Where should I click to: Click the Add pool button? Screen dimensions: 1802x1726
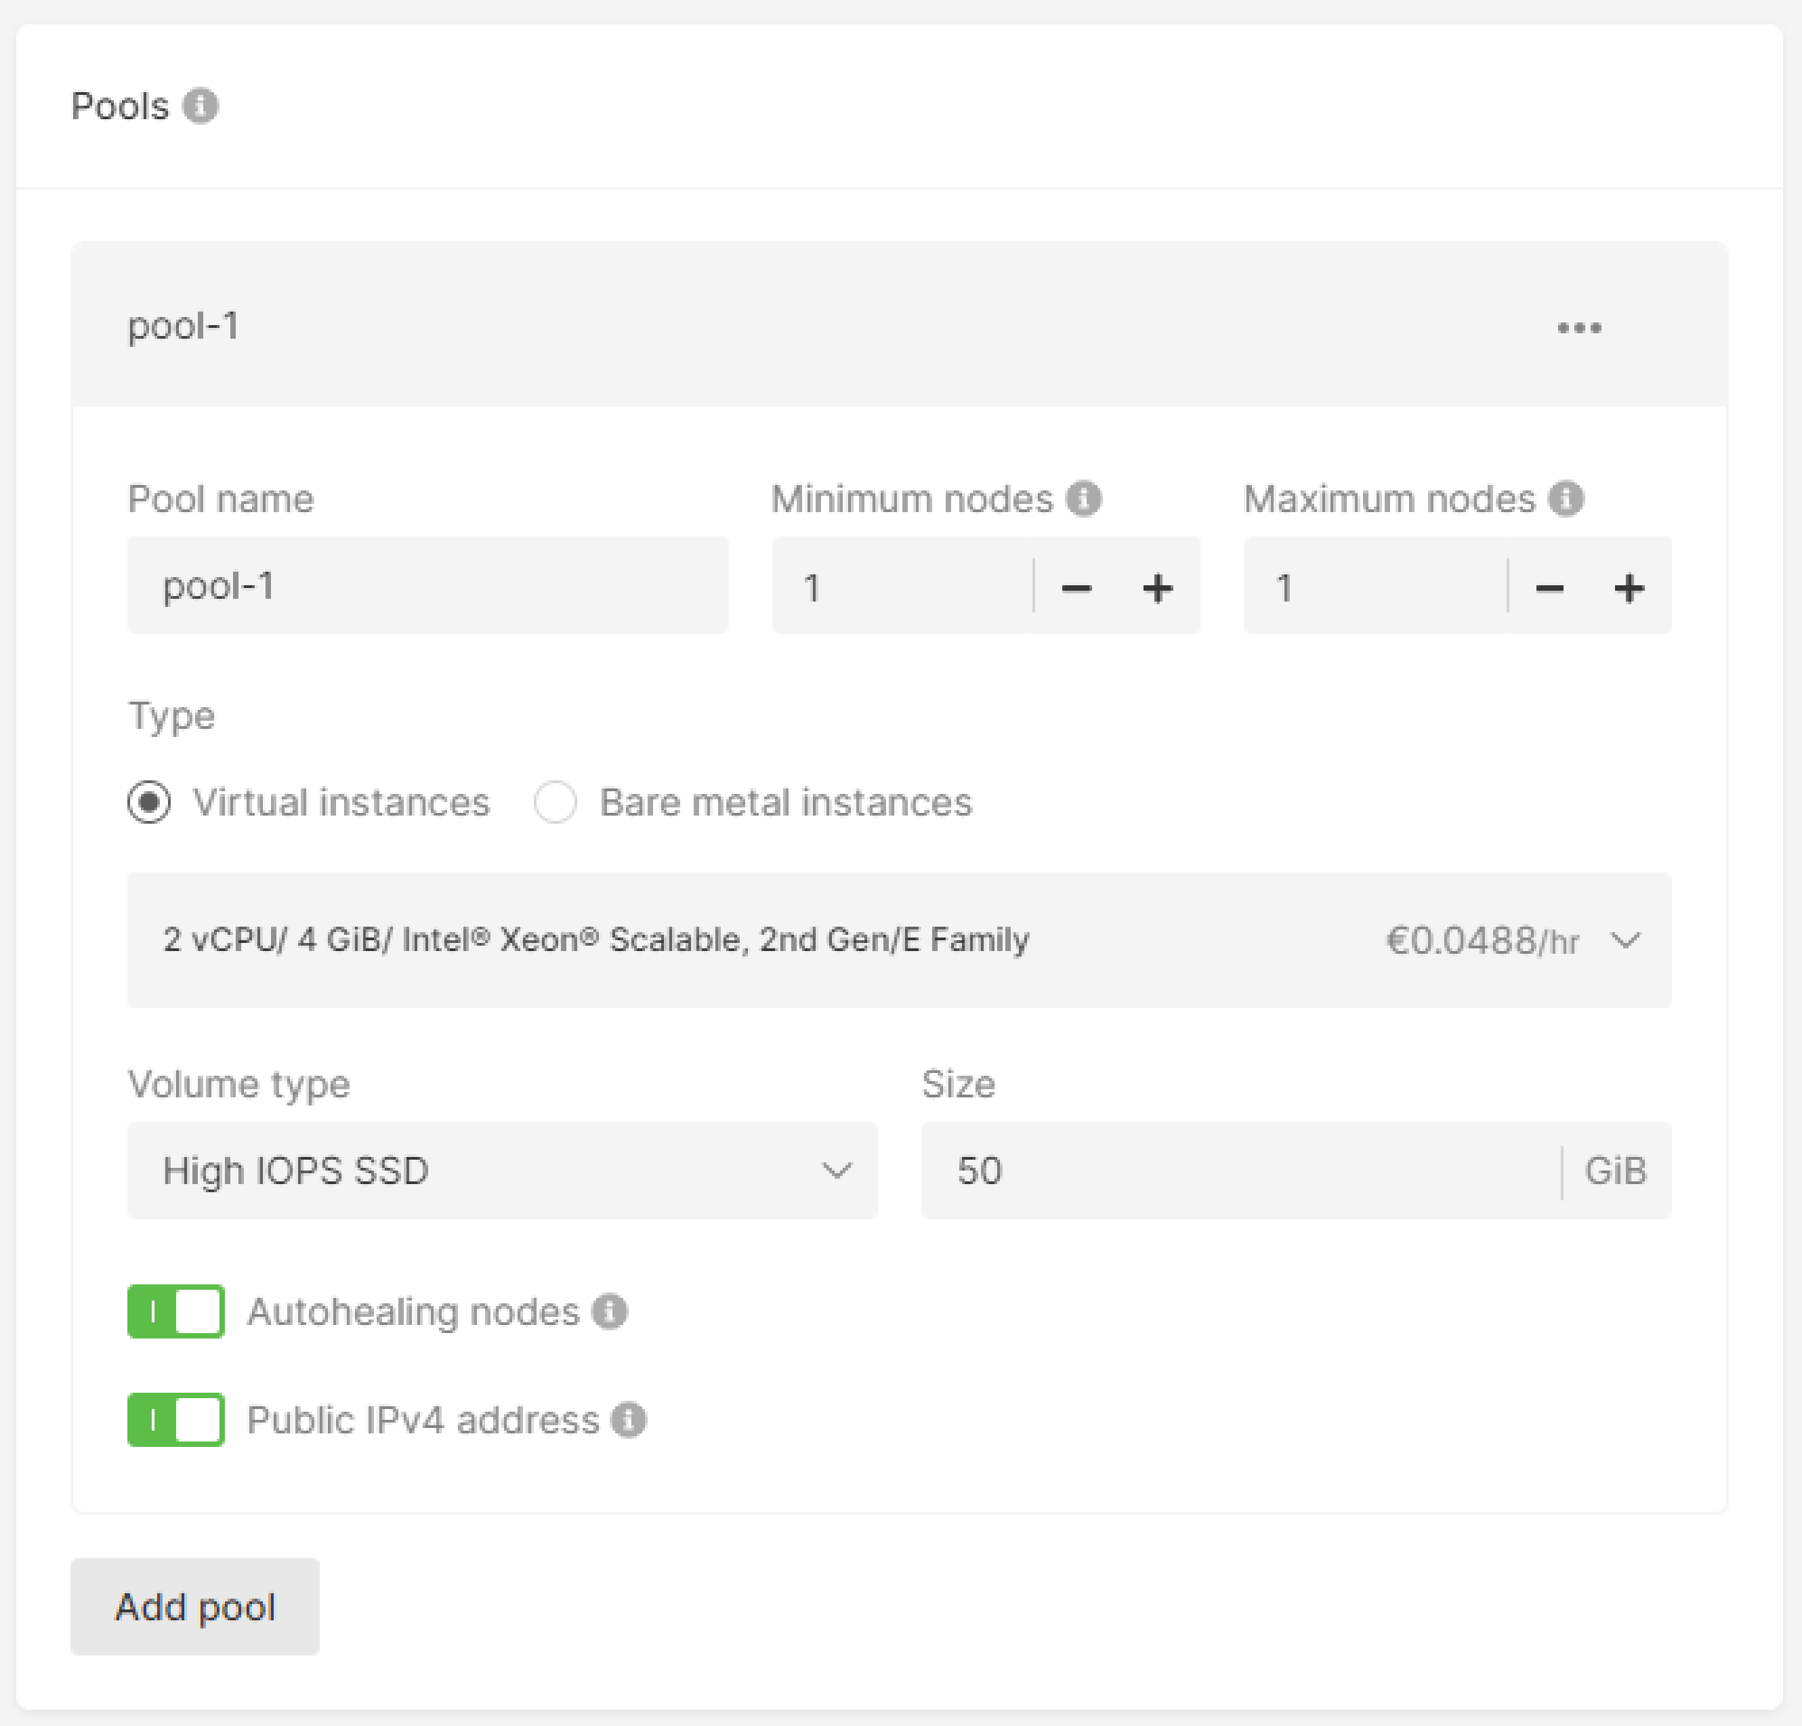(195, 1607)
